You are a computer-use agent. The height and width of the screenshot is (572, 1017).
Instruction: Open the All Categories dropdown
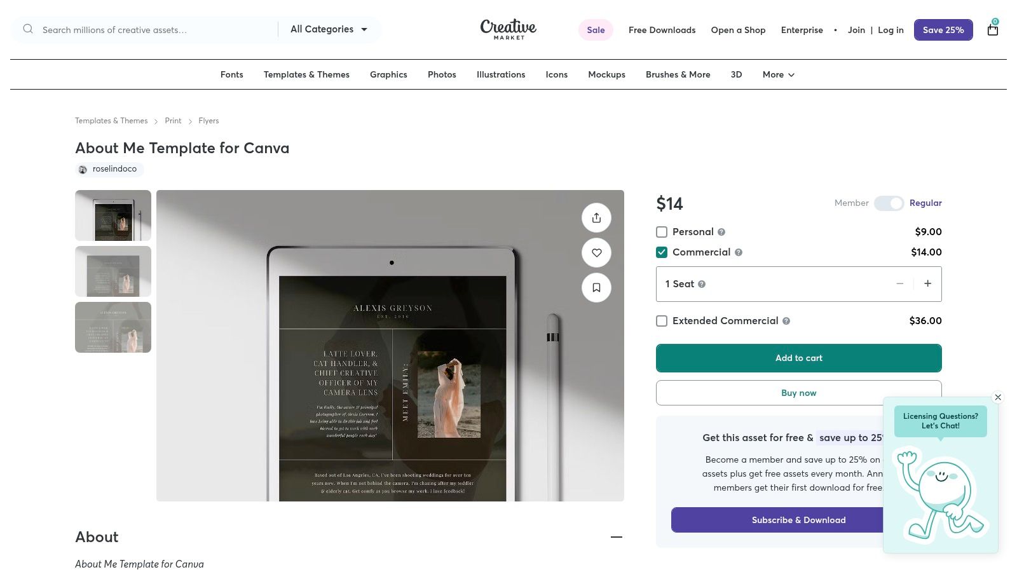click(x=329, y=29)
